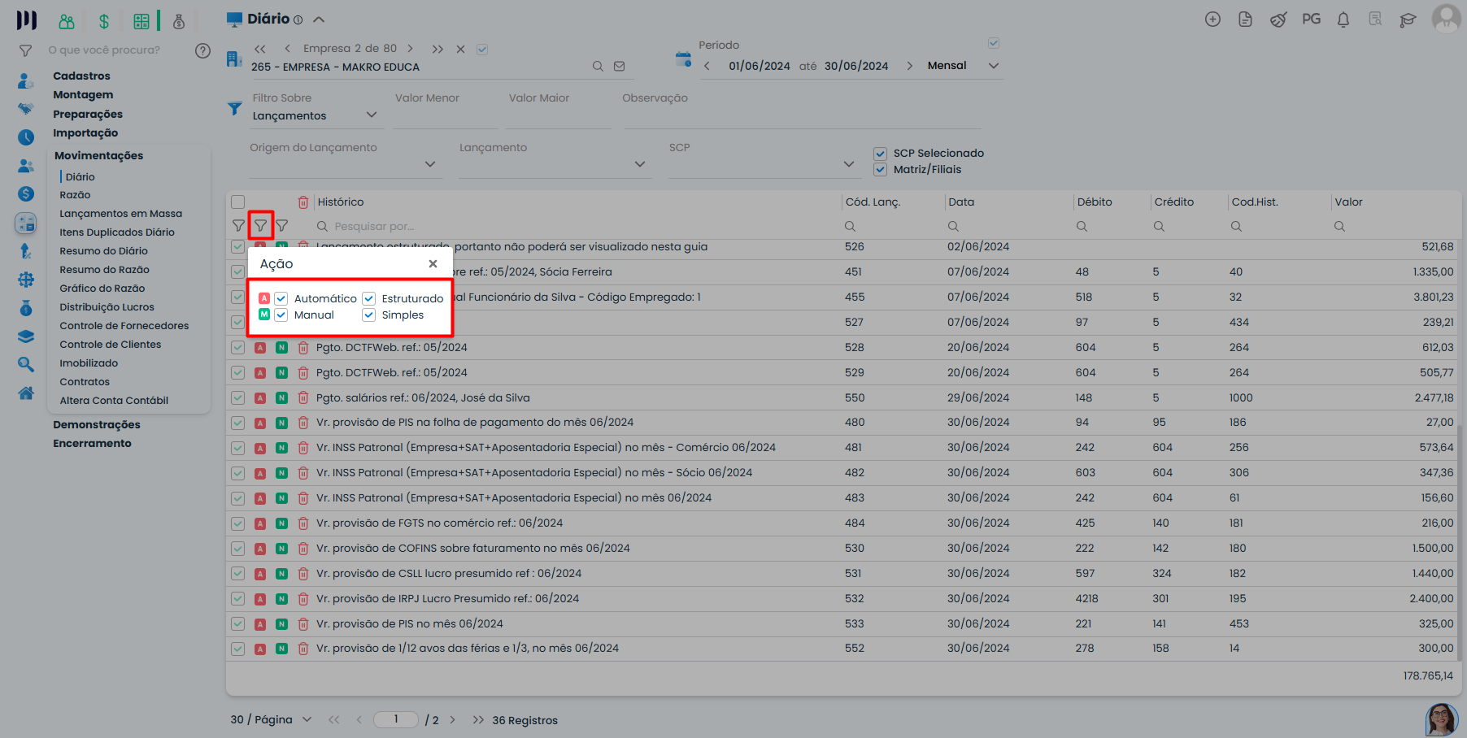Go to next company with the arrow
Image resolution: width=1467 pixels, height=738 pixels.
tap(410, 49)
